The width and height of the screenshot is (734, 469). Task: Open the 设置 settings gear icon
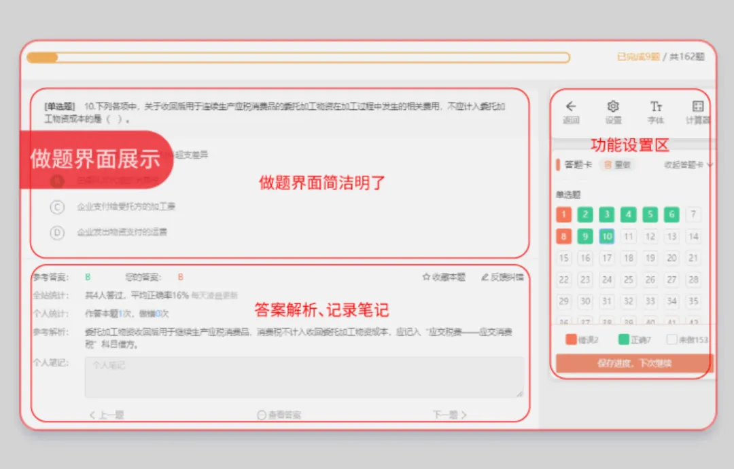(x=613, y=107)
